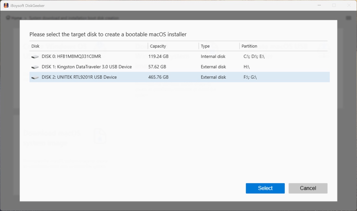This screenshot has height=211, width=357.
Task: Minimize the DiskGeeker window
Action: pyautogui.click(x=319, y=5)
